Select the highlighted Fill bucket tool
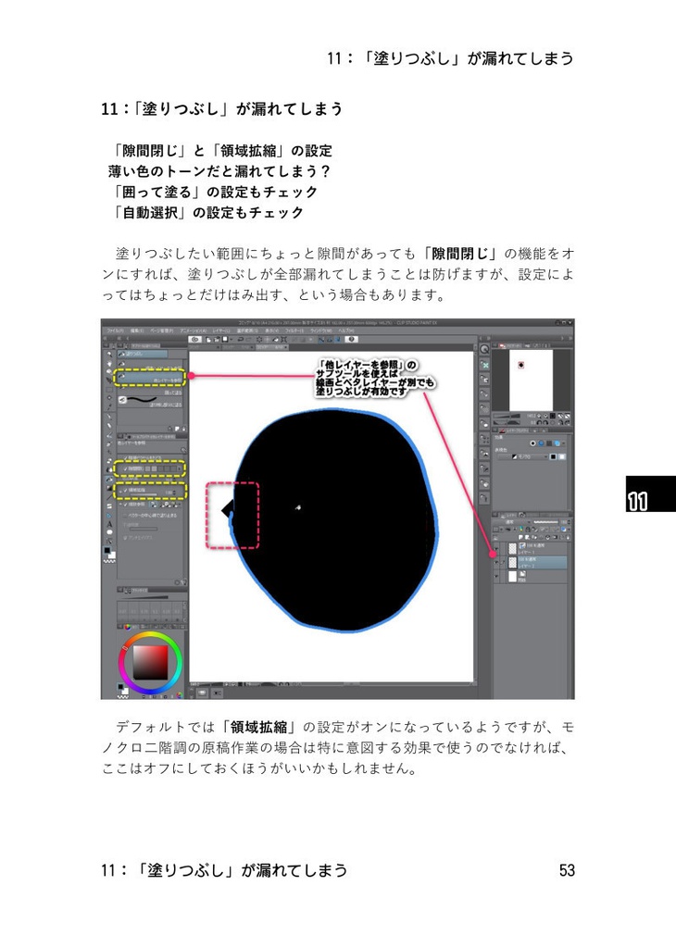This screenshot has height=948, width=676. click(109, 480)
